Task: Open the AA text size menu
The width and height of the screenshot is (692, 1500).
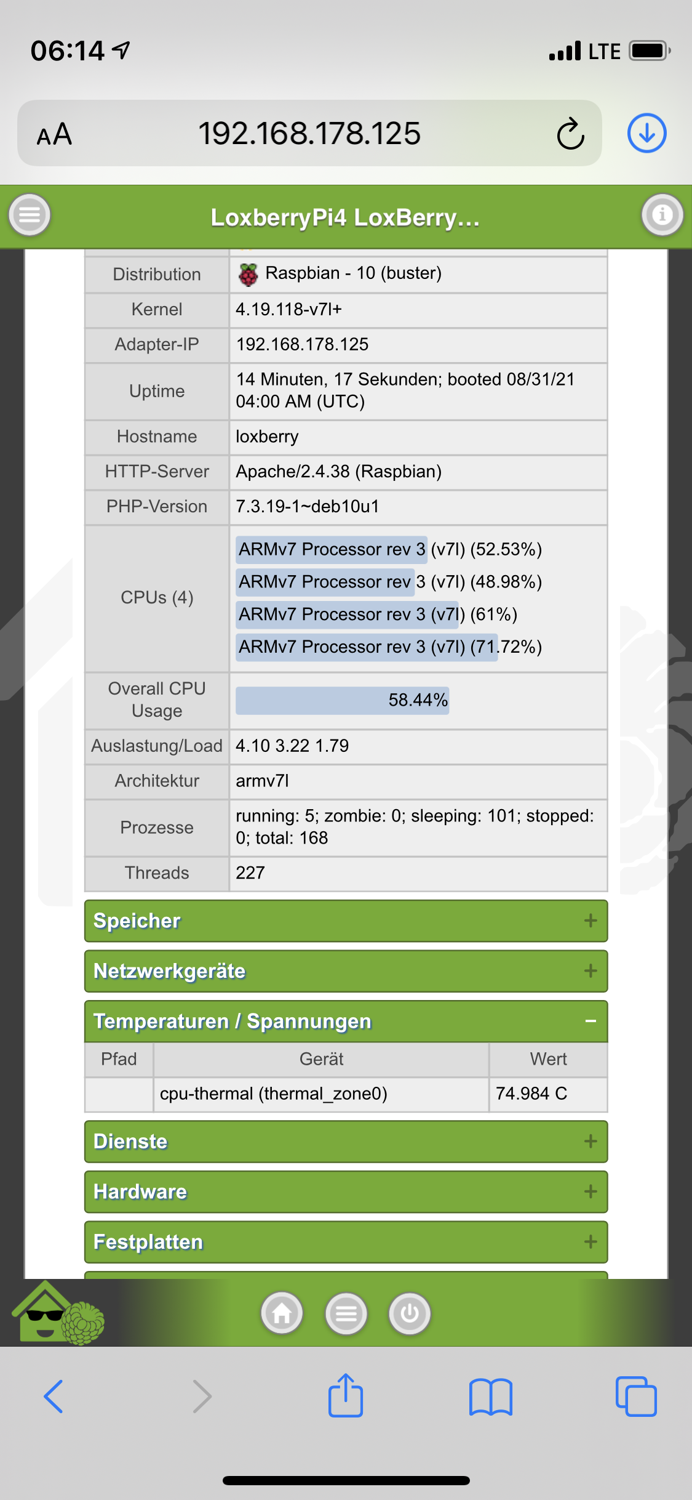Action: click(55, 134)
